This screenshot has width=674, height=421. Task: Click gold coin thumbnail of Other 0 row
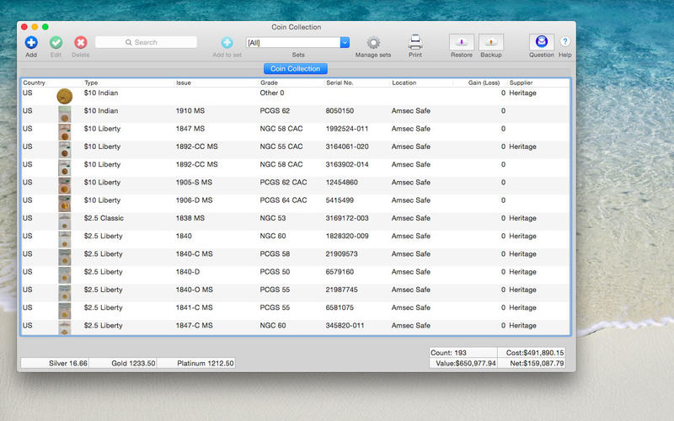pos(65,96)
